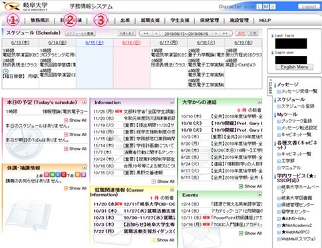This screenshot has height=248, width=322.
Task: Open the 岐阜大学ホームページ link
Action: [300, 189]
